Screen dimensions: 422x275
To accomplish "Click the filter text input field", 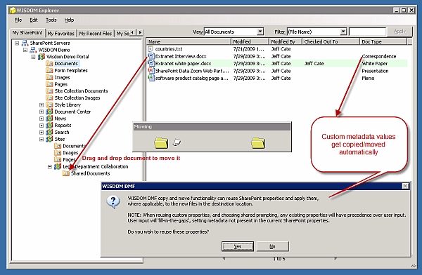I will (367, 32).
